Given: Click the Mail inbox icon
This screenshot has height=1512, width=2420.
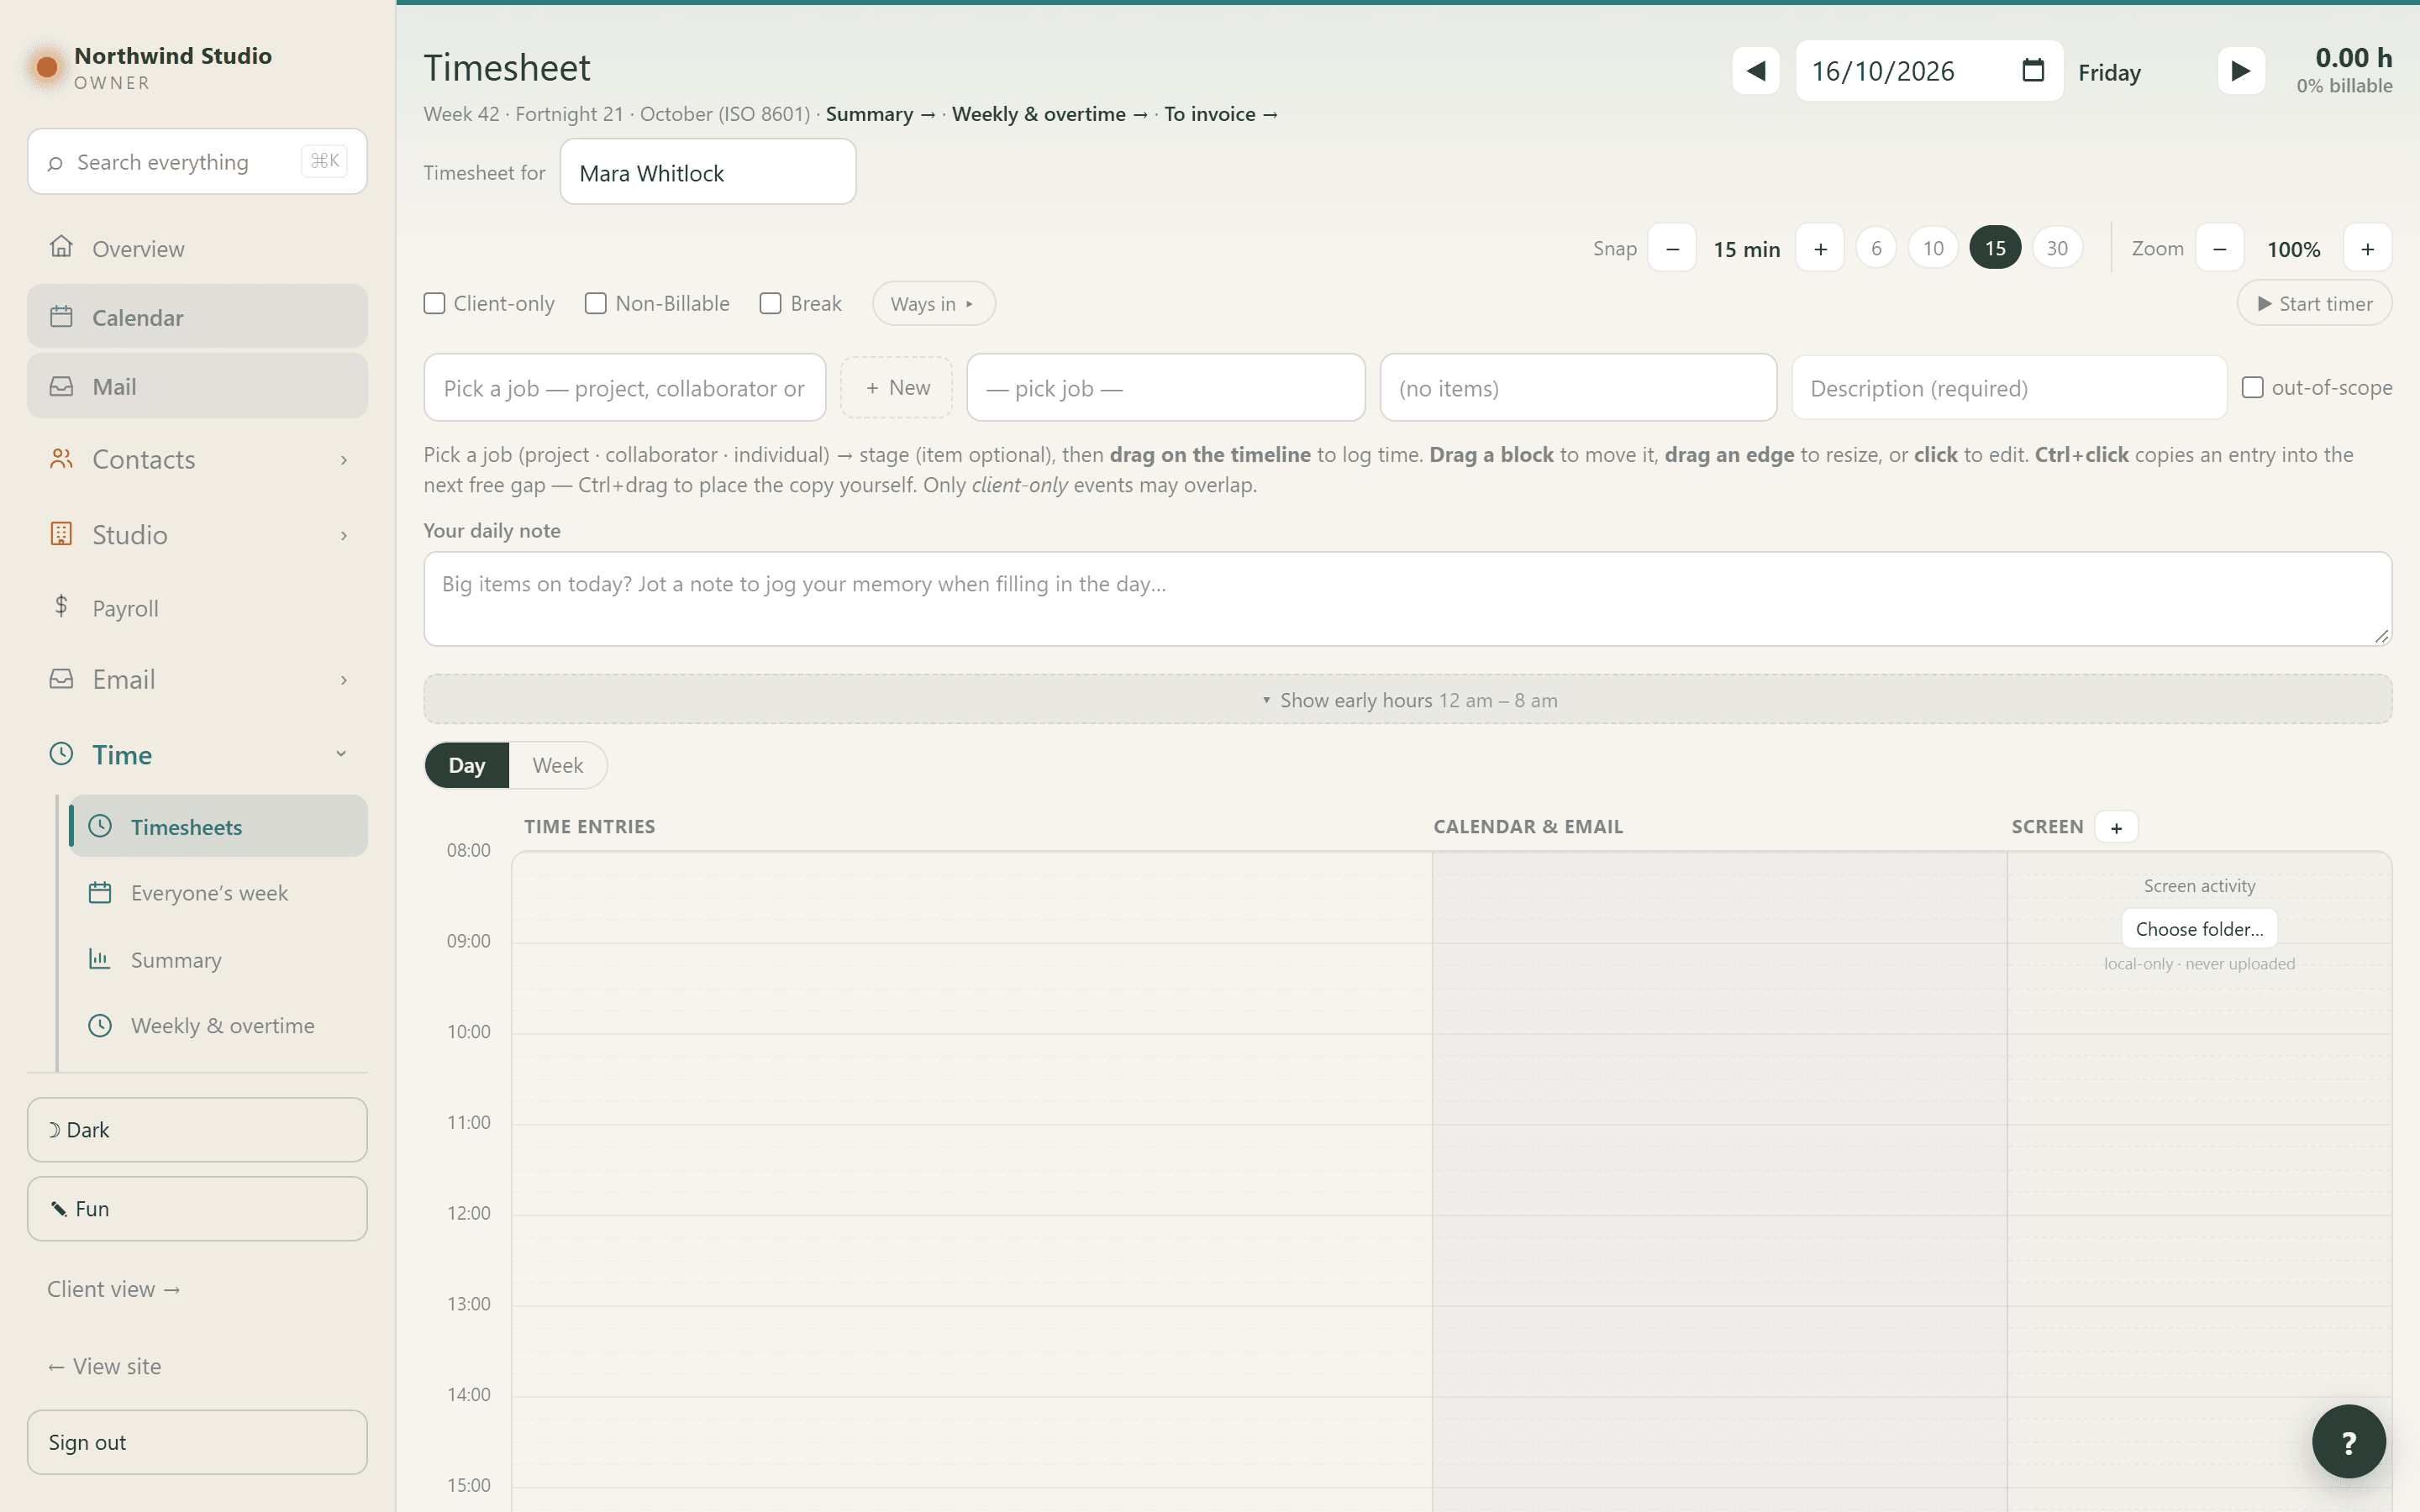Looking at the screenshot, I should pos(61,386).
